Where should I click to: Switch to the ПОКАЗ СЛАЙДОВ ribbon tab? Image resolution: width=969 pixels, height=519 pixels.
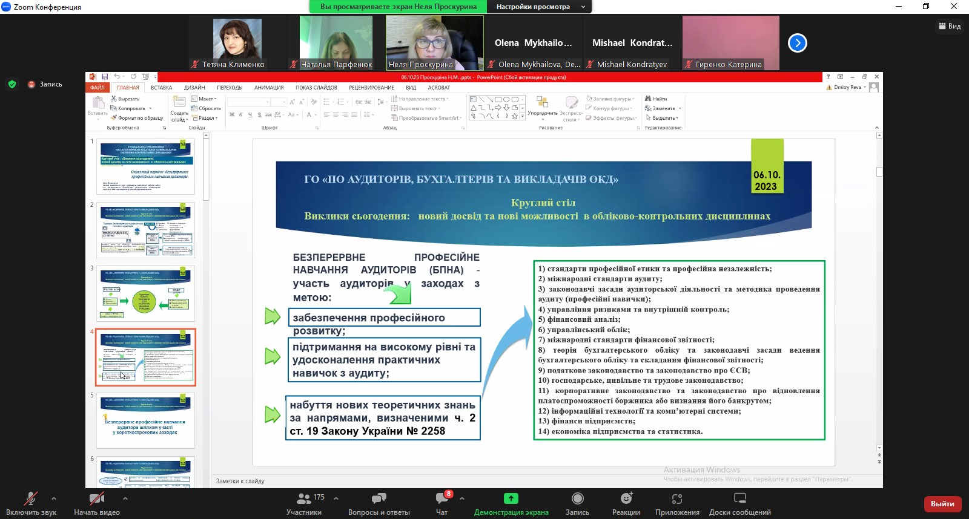[316, 88]
